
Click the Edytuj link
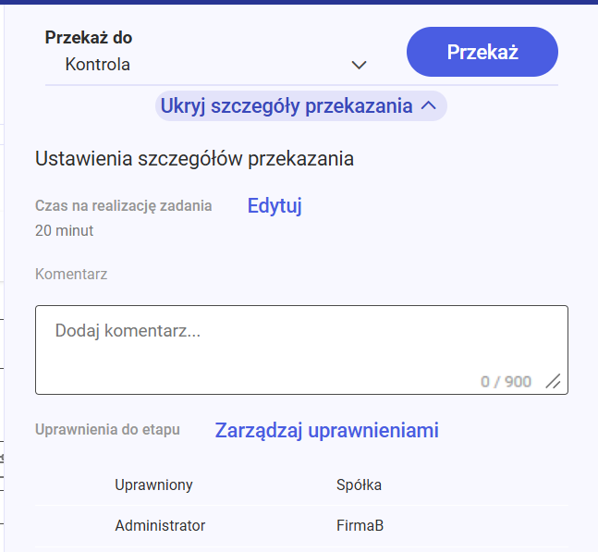point(275,206)
